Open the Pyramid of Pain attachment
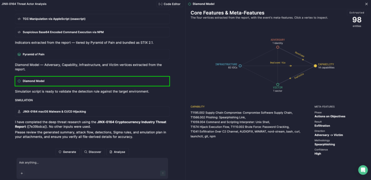Image resolution: width=371 pixels, height=180 pixels. pyautogui.click(x=92, y=54)
